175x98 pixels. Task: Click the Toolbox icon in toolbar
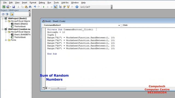(72, 7)
